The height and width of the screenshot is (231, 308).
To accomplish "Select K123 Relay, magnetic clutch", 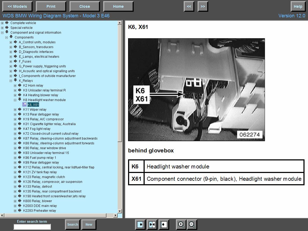I will point(44,177).
